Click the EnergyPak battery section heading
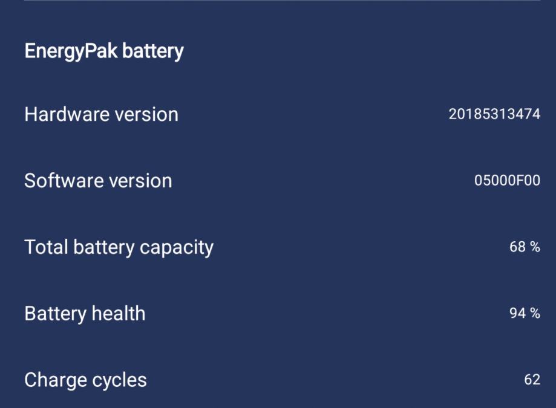 coord(103,51)
